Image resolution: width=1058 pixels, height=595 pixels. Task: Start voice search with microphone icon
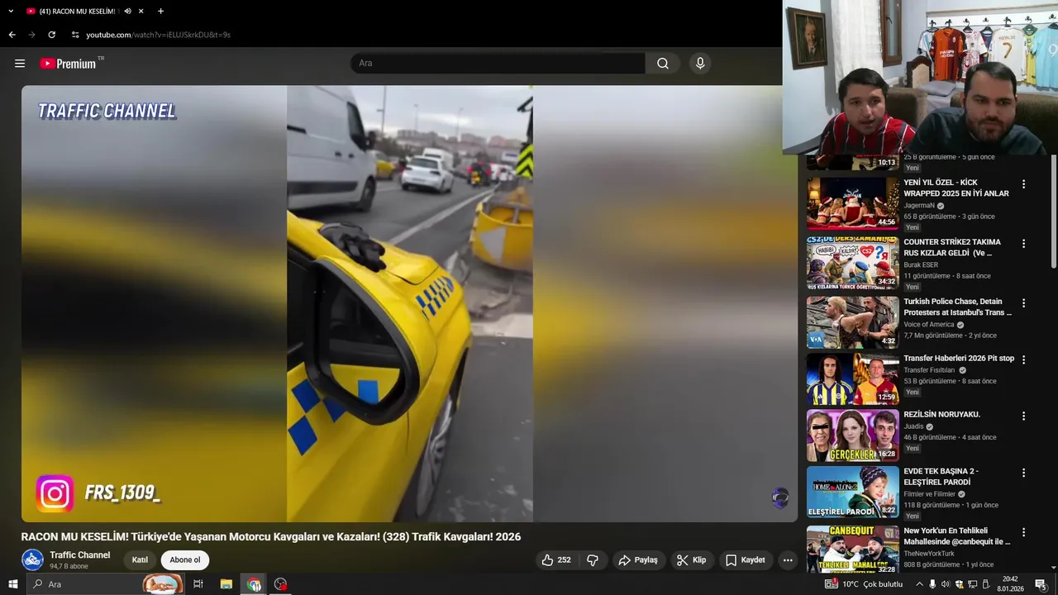coord(700,64)
